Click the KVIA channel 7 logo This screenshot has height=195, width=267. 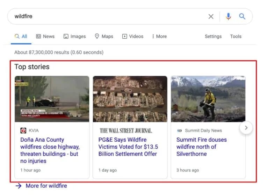pyautogui.click(x=23, y=130)
